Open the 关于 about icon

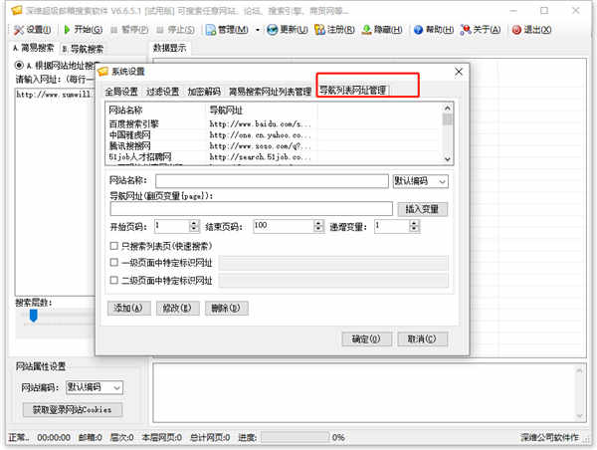(481, 30)
